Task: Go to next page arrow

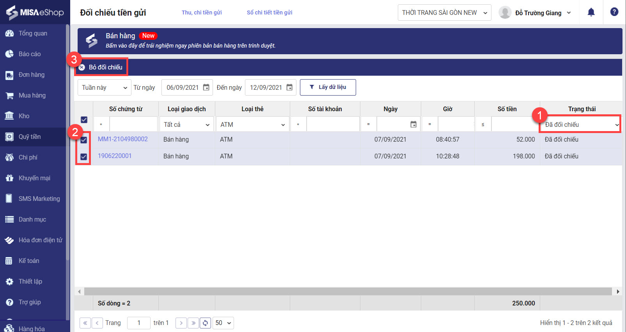Action: [x=181, y=323]
